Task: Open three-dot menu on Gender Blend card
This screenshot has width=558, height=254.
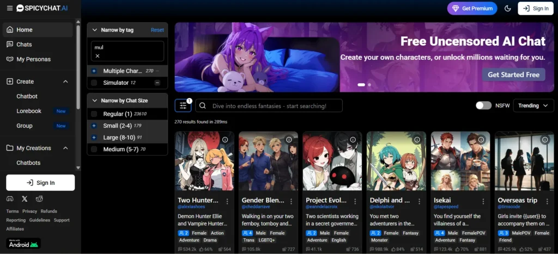Action: coord(291,201)
